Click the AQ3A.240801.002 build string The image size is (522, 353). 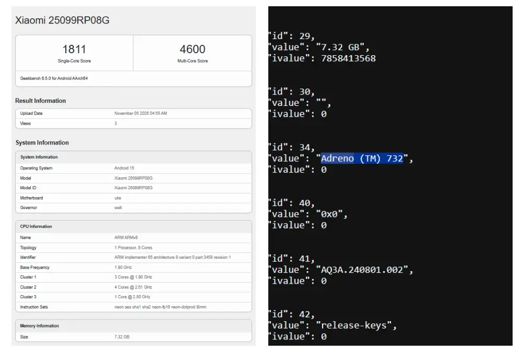[x=364, y=270]
